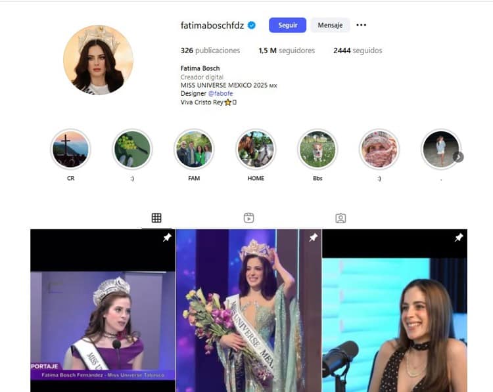Click next arrow on story highlights
493x392 pixels.
[458, 157]
